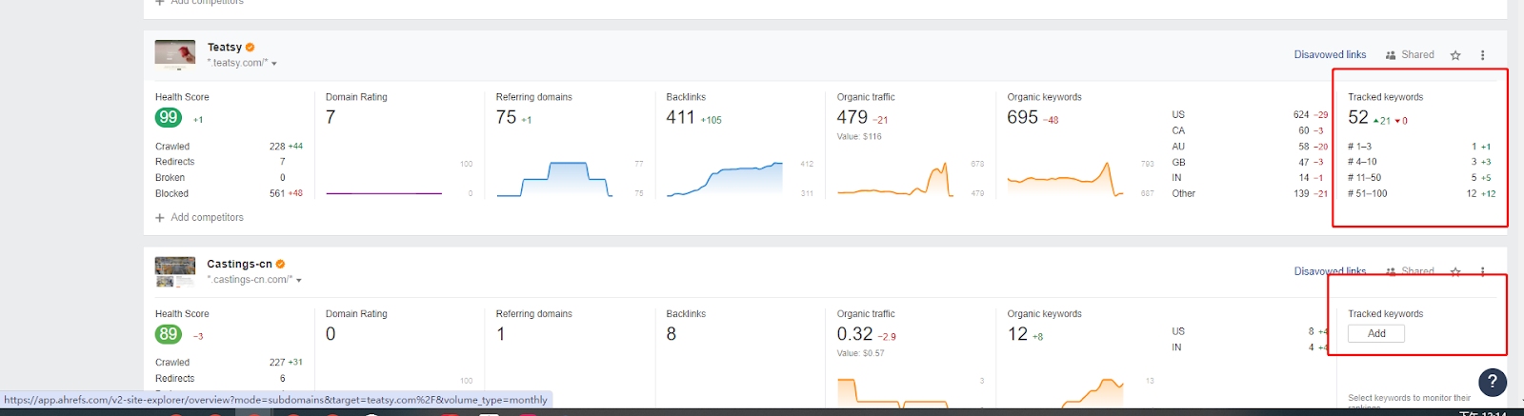Click the Castings-cn verified badge icon

click(x=280, y=264)
